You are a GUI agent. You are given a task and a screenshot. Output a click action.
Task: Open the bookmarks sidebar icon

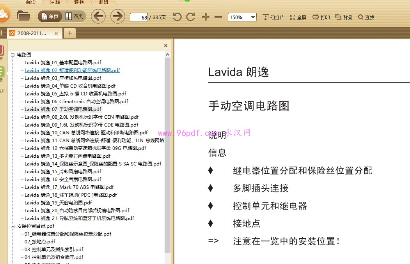2,50
